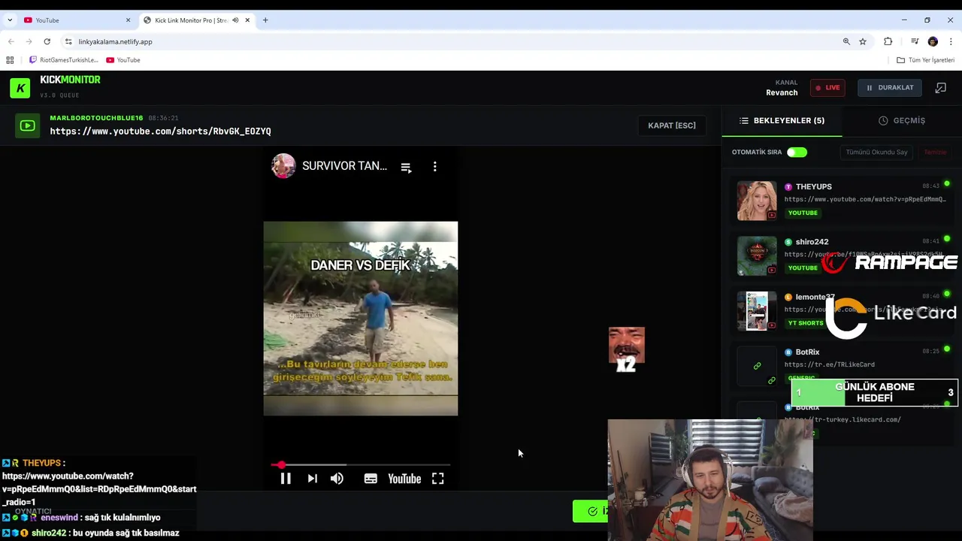962x541 pixels.
Task: Pause monitoring with DURAKLAT button
Action: pos(890,88)
